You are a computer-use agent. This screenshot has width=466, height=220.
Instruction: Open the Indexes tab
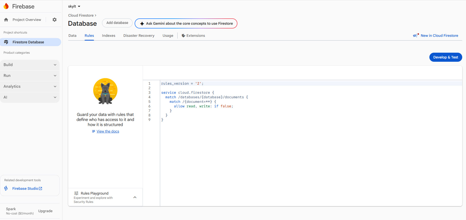pyautogui.click(x=109, y=36)
